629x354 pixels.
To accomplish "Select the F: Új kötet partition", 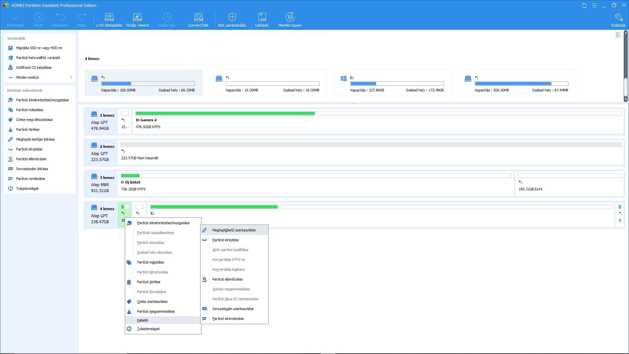I will pos(316,184).
